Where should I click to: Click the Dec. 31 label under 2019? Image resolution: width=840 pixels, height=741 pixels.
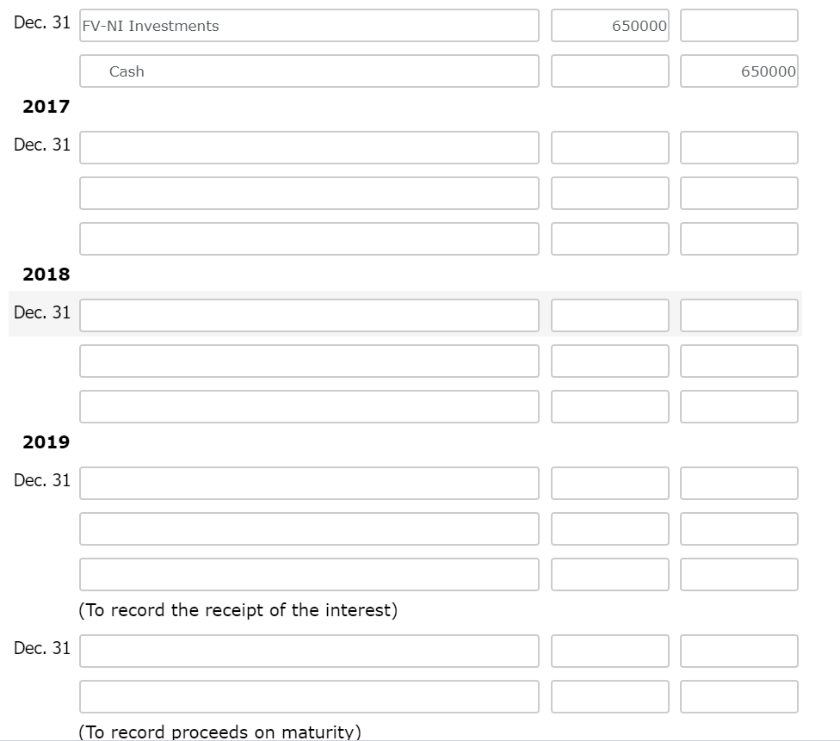(40, 480)
